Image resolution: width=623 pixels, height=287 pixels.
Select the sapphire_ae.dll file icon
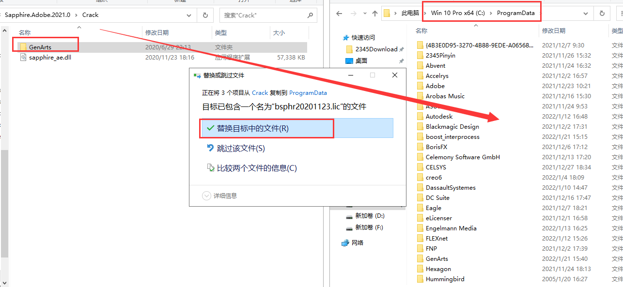point(23,57)
